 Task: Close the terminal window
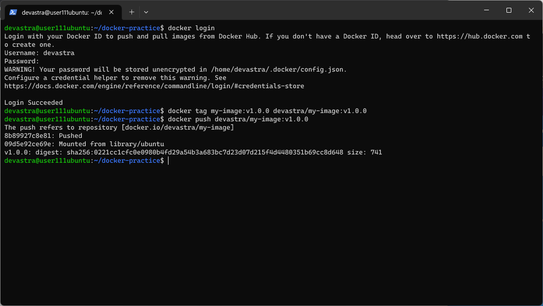coord(531,10)
